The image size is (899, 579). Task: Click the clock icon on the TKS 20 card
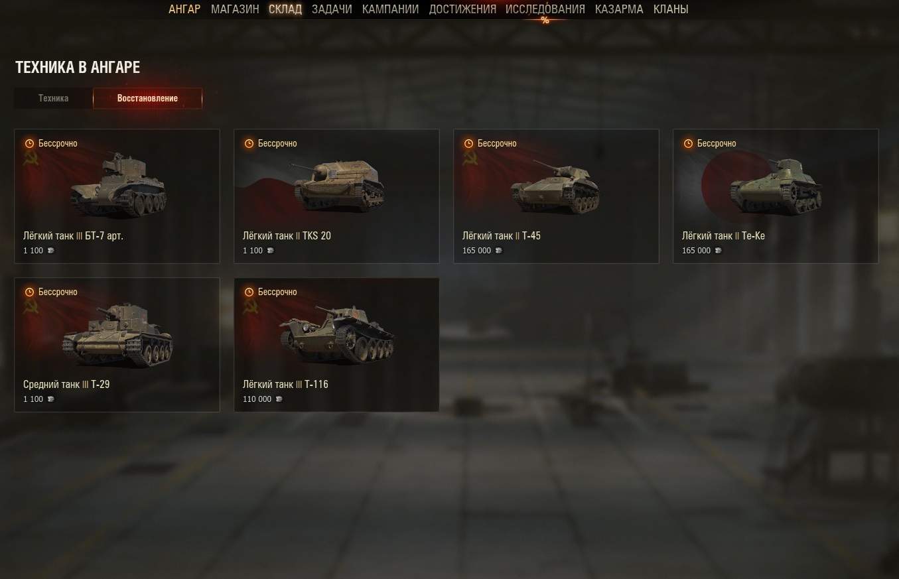point(249,143)
